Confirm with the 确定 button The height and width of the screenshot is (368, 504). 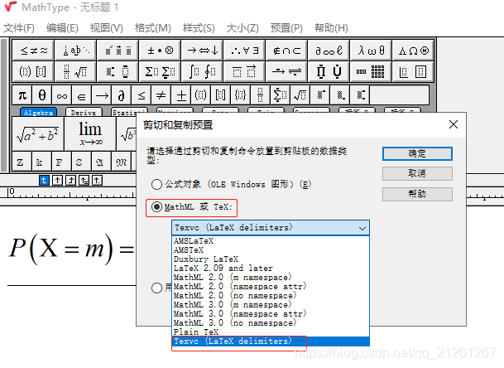point(417,153)
